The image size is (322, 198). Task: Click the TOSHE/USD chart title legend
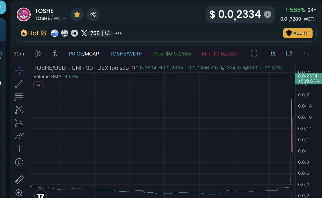81,68
